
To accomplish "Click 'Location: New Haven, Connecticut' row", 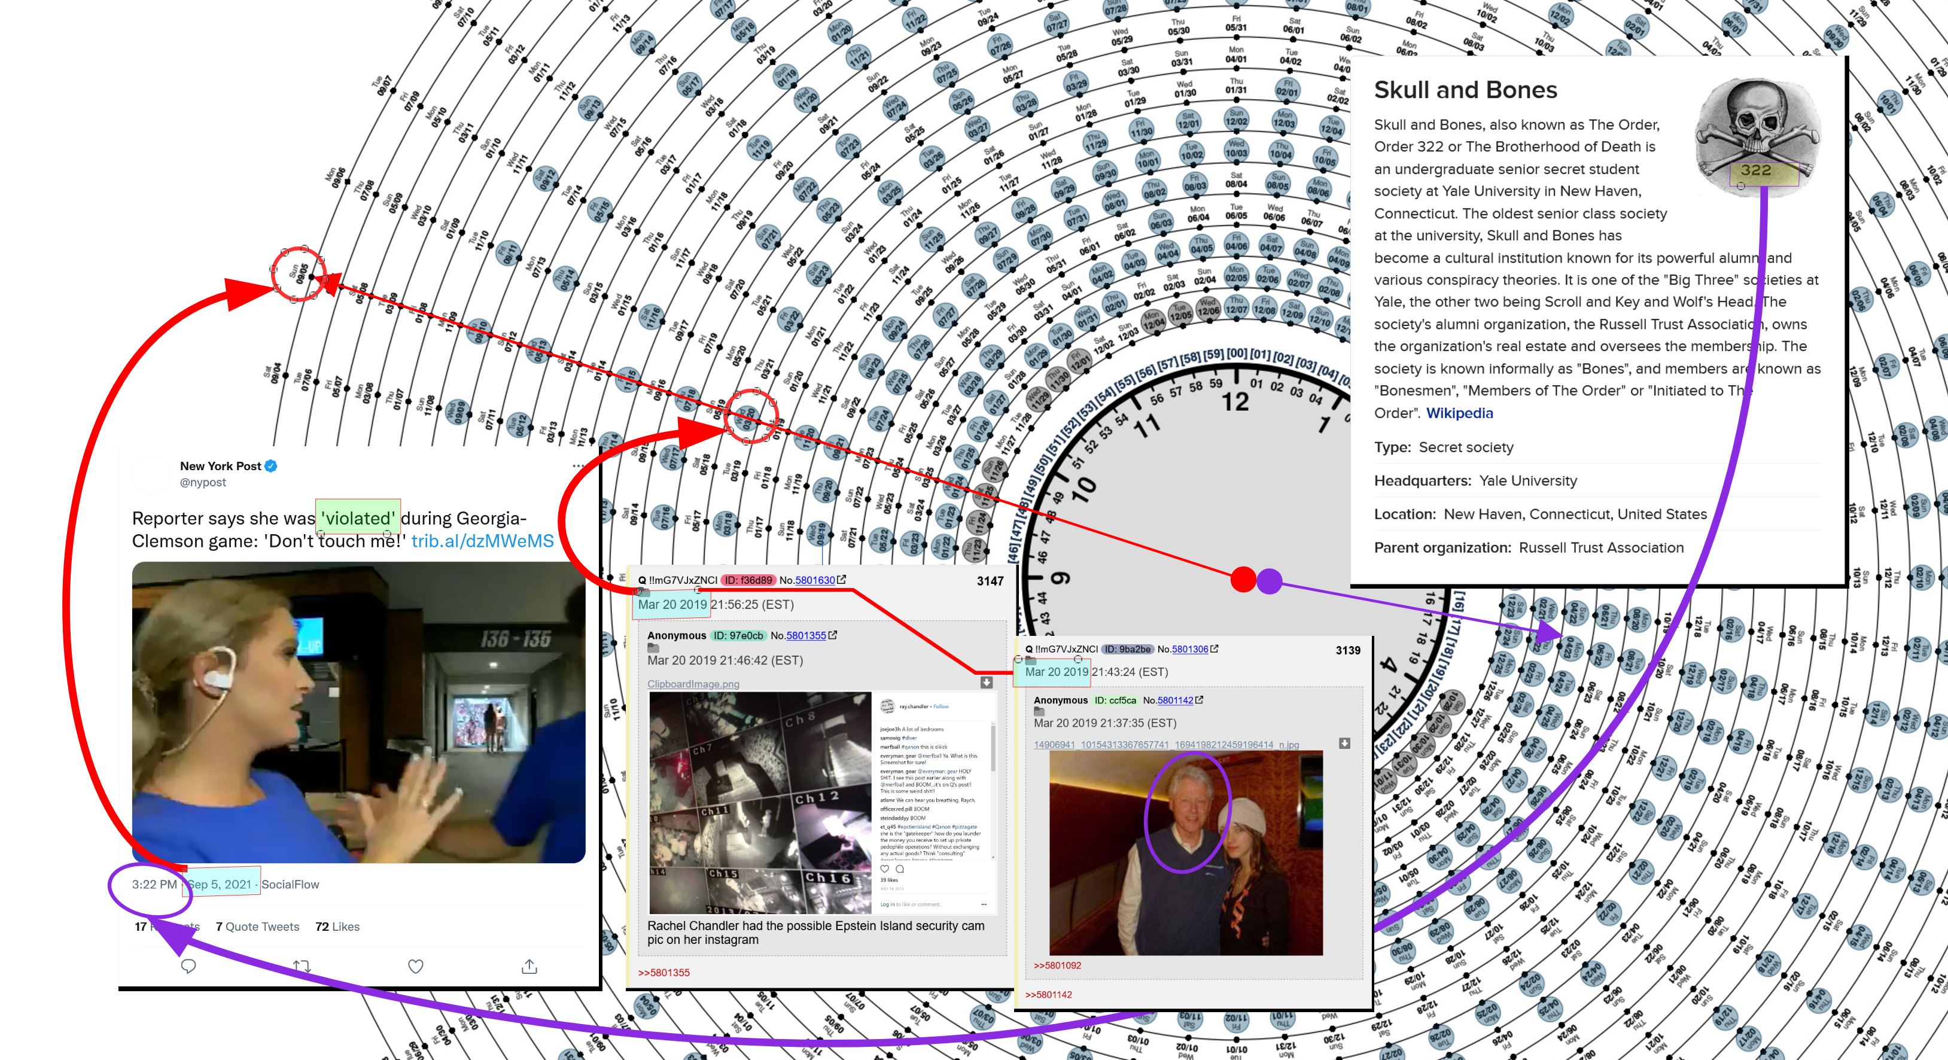I will pos(1597,514).
